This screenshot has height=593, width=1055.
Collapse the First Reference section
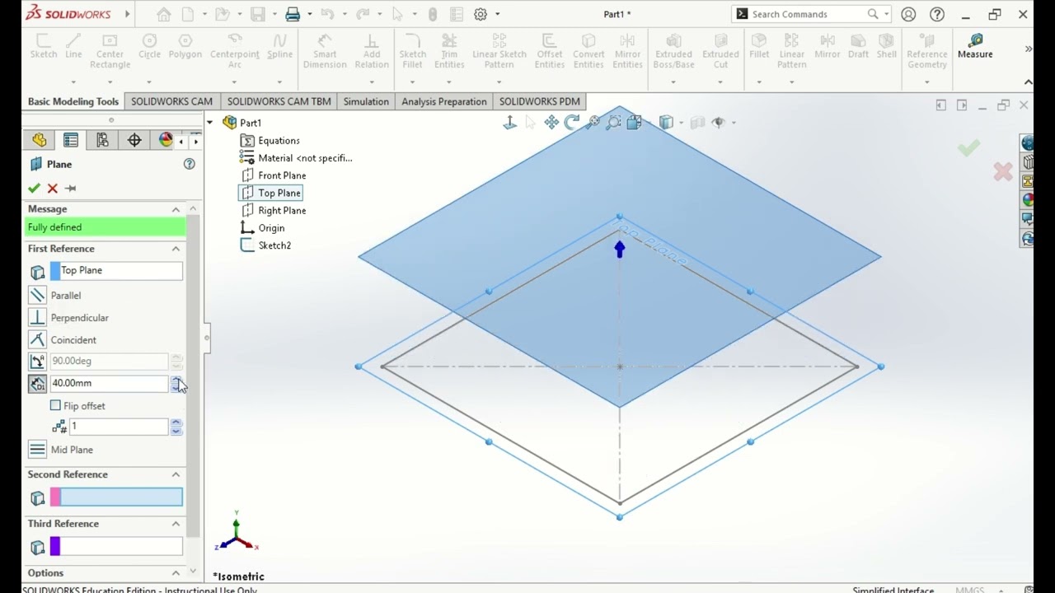176,249
